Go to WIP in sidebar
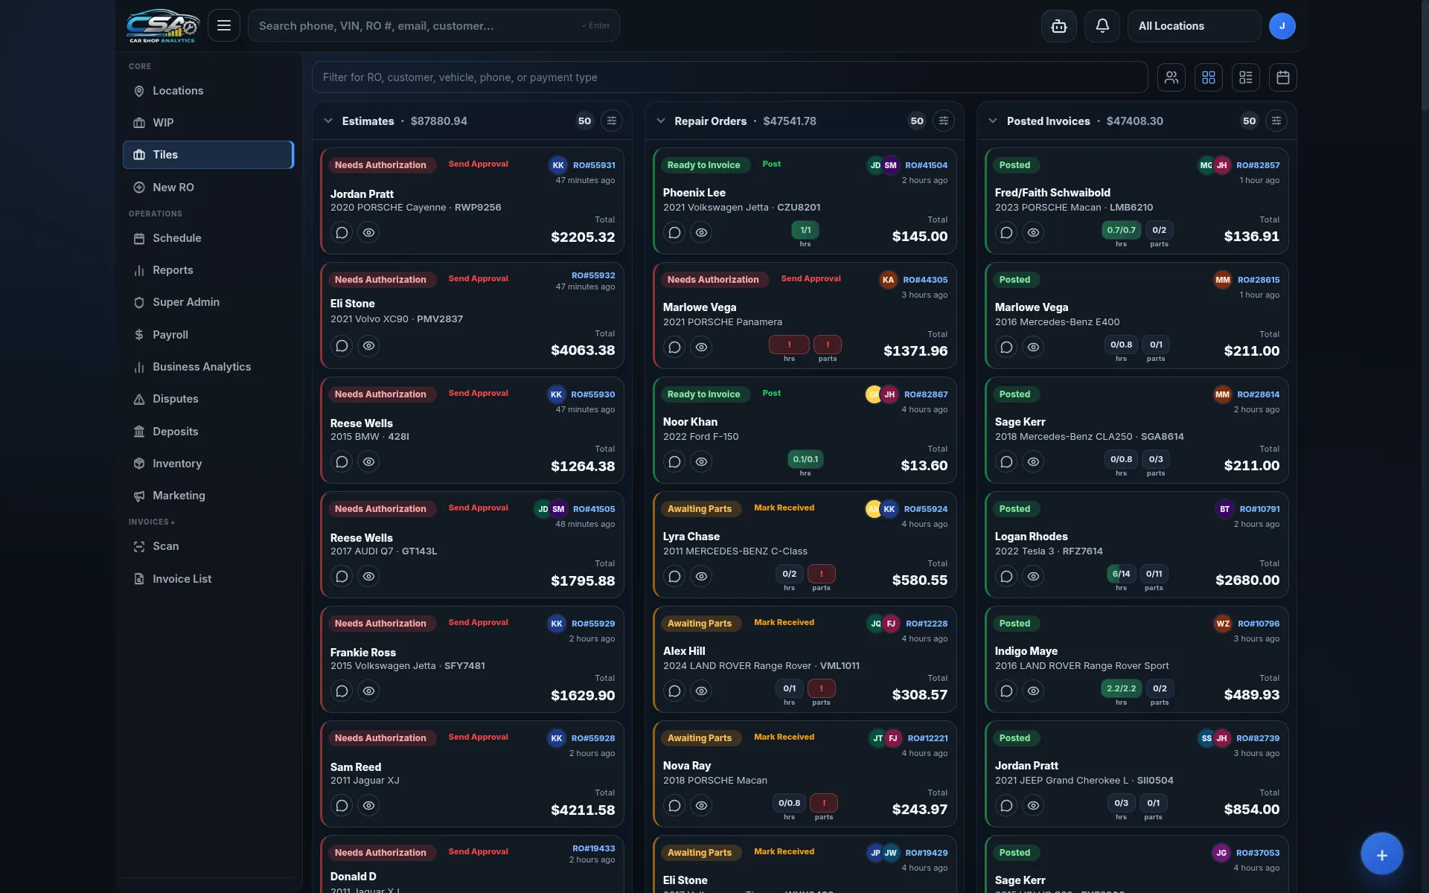This screenshot has width=1429, height=893. 208,123
